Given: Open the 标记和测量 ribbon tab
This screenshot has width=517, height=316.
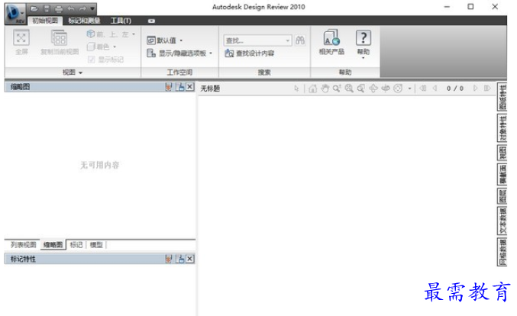Looking at the screenshot, I should 84,21.
